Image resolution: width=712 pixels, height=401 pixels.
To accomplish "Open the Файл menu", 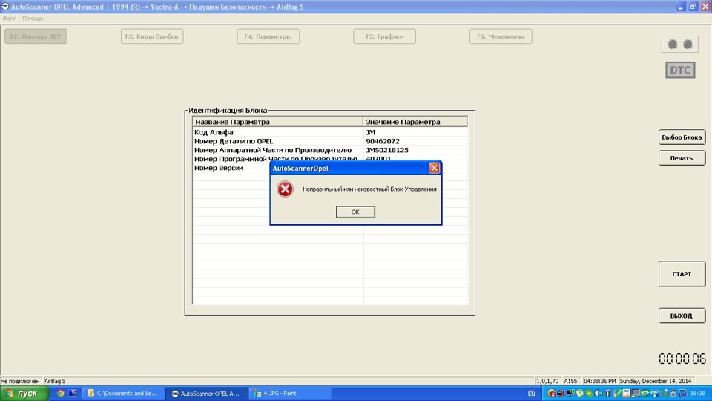I will click(9, 18).
